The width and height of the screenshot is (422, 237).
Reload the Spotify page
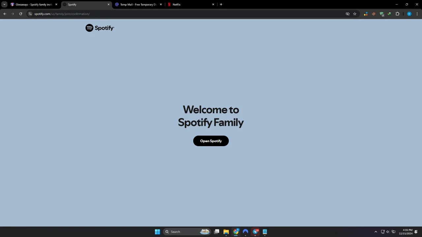click(x=20, y=14)
